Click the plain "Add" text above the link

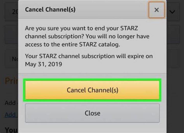[x=10, y=103]
